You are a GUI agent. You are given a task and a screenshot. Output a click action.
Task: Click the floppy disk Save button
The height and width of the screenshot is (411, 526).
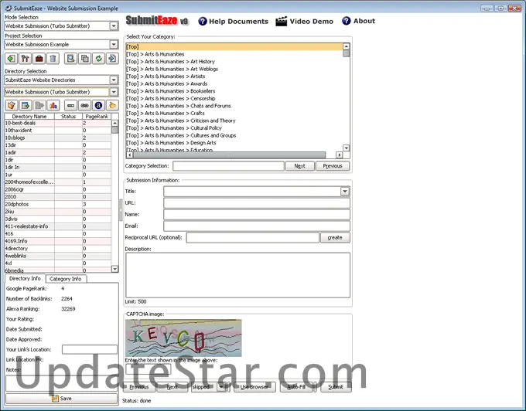point(61,399)
